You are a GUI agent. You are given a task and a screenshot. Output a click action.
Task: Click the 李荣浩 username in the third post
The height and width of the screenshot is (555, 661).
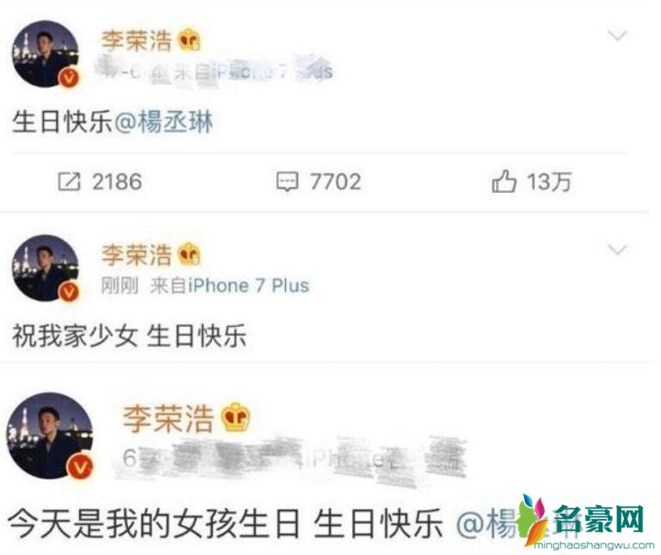169,418
